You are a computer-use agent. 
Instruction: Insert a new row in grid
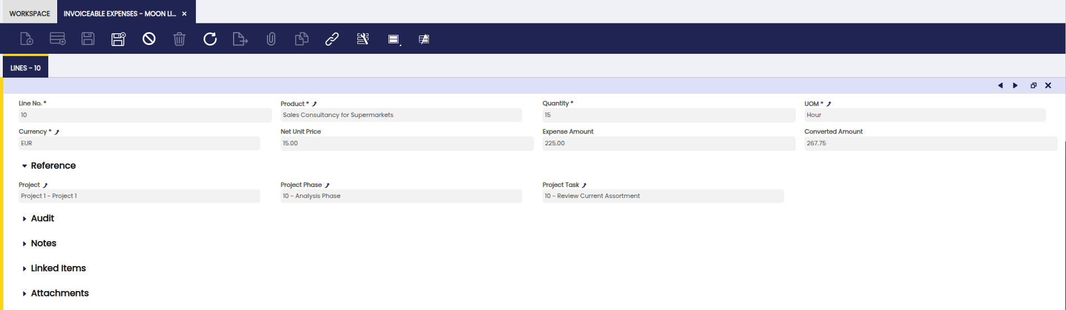pyautogui.click(x=58, y=39)
